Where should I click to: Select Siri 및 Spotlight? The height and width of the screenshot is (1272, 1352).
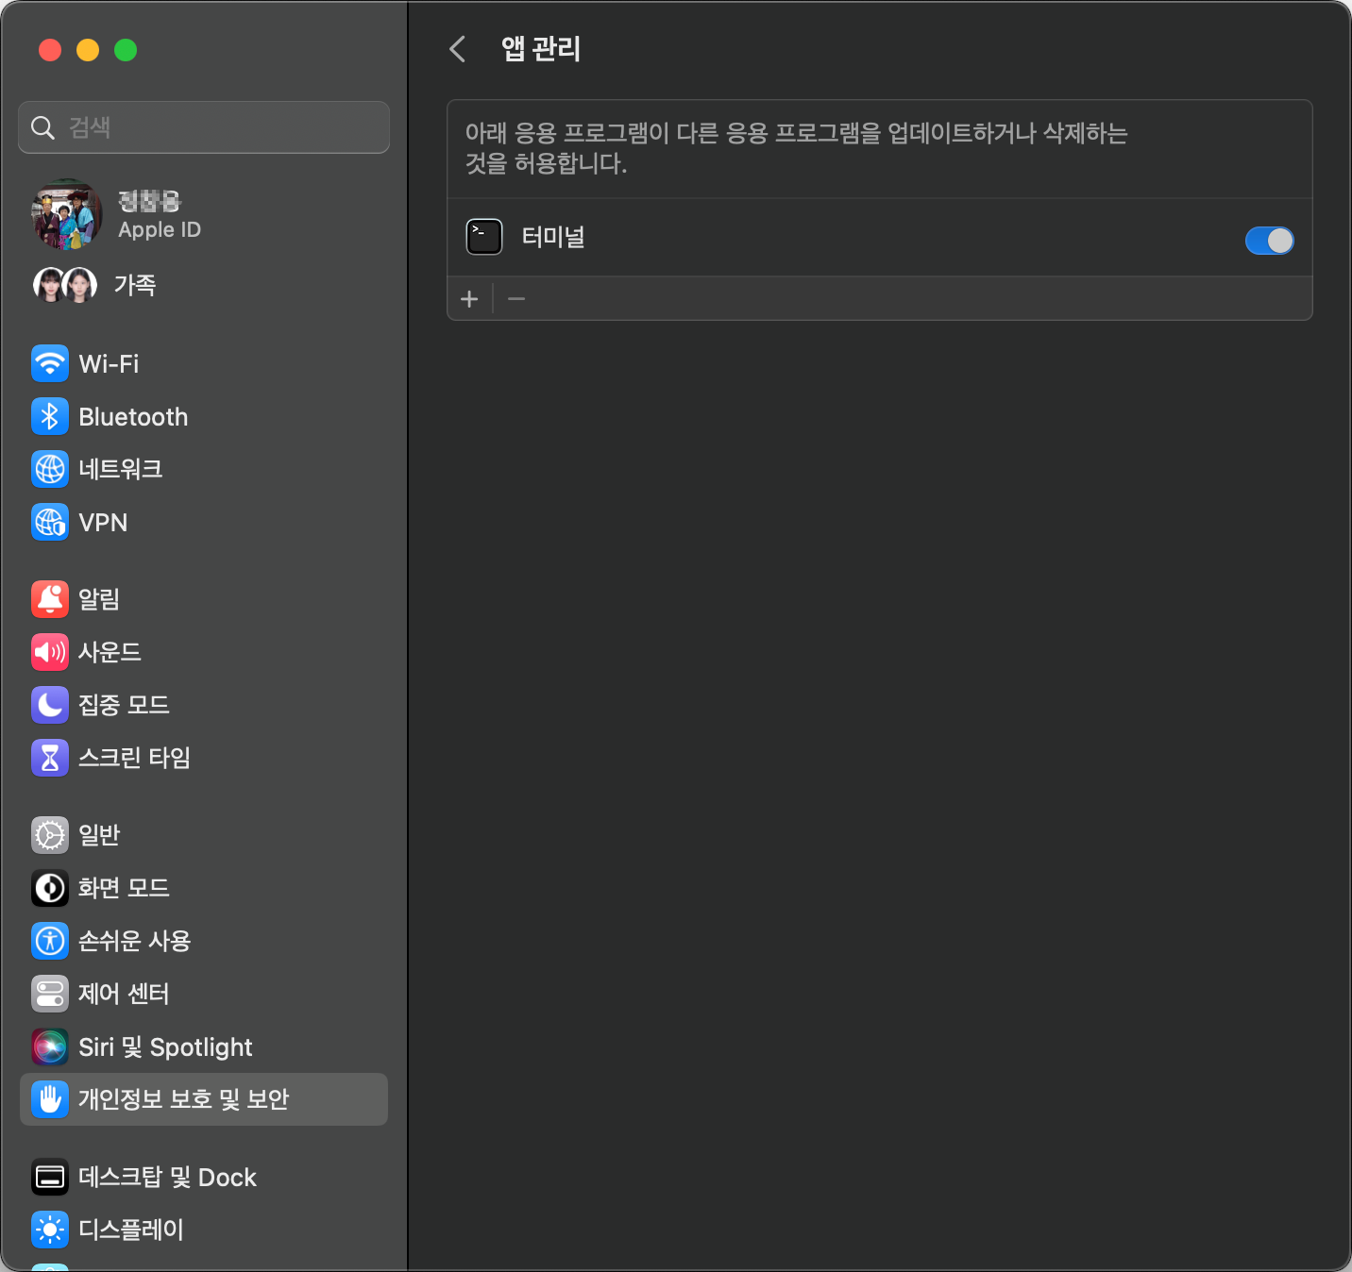164,1046
